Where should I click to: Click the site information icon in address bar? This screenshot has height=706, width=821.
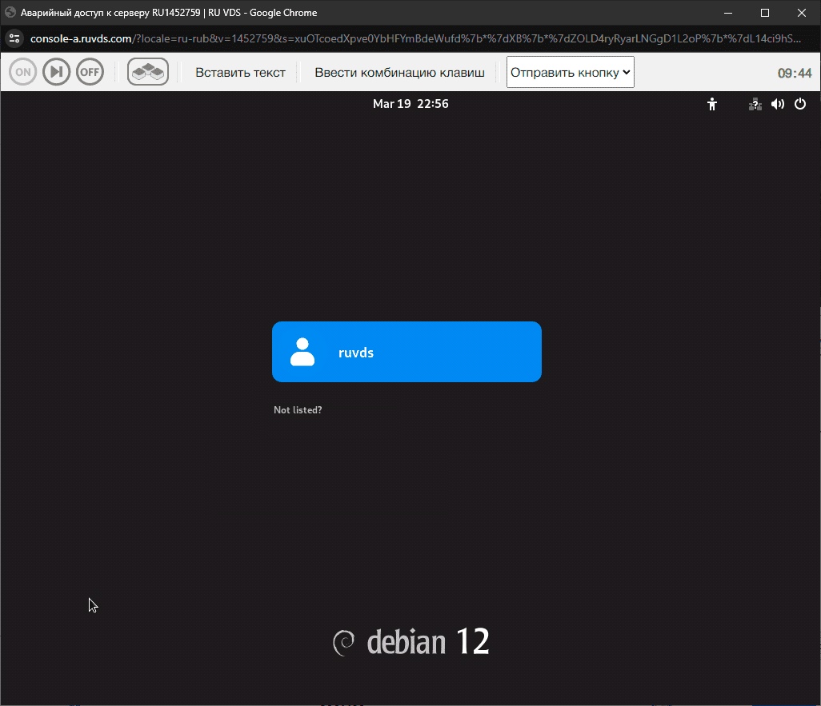click(14, 38)
